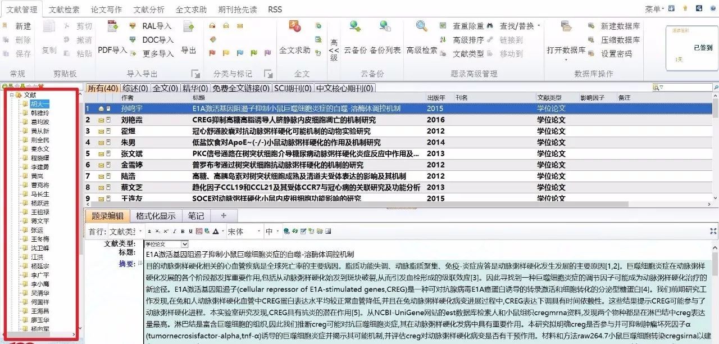Image resolution: width=719 pixels, height=344 pixels.
Task: Filter list by SCI期刊(0) tab
Action: (292, 88)
